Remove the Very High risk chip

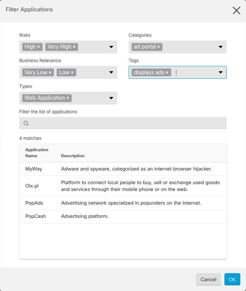74,47
